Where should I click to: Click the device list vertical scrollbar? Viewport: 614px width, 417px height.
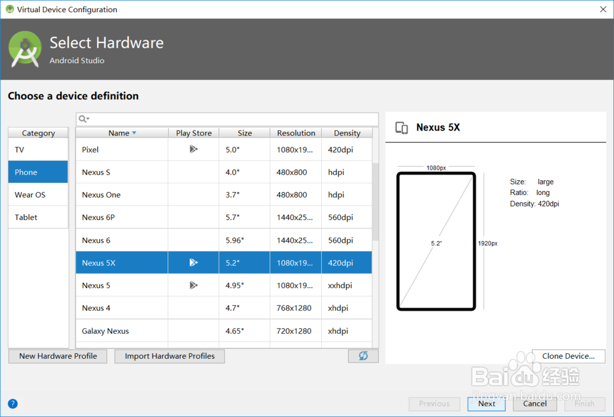(376, 202)
